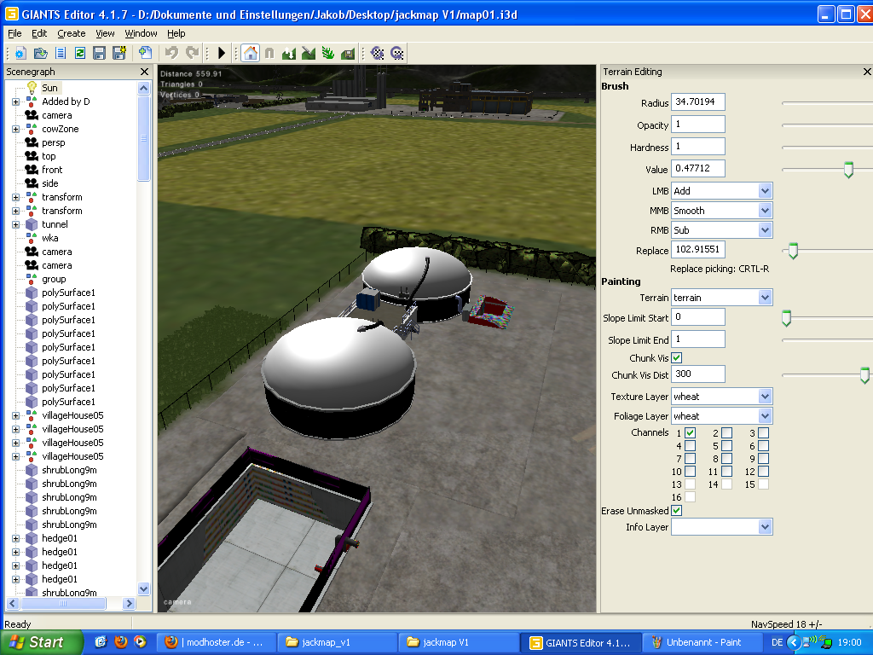Viewport: 873px width, 655px height.
Task: Select the terrain detail texture paint icon
Action: [309, 54]
